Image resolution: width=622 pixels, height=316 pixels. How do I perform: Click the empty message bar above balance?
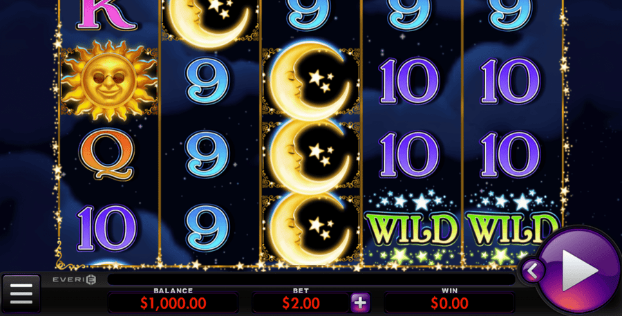pos(312,279)
